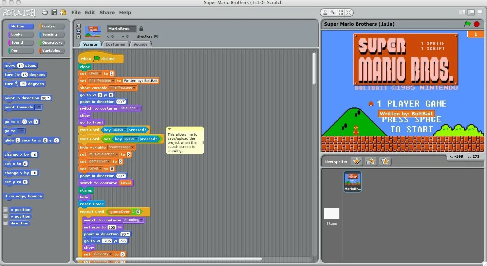
Task: Open the Pen blocks category
Action: tap(21, 50)
